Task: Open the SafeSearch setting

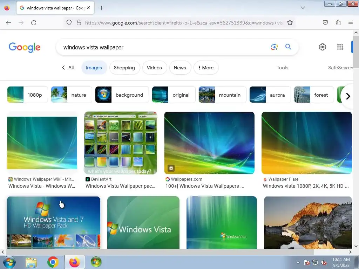Action: [x=341, y=68]
